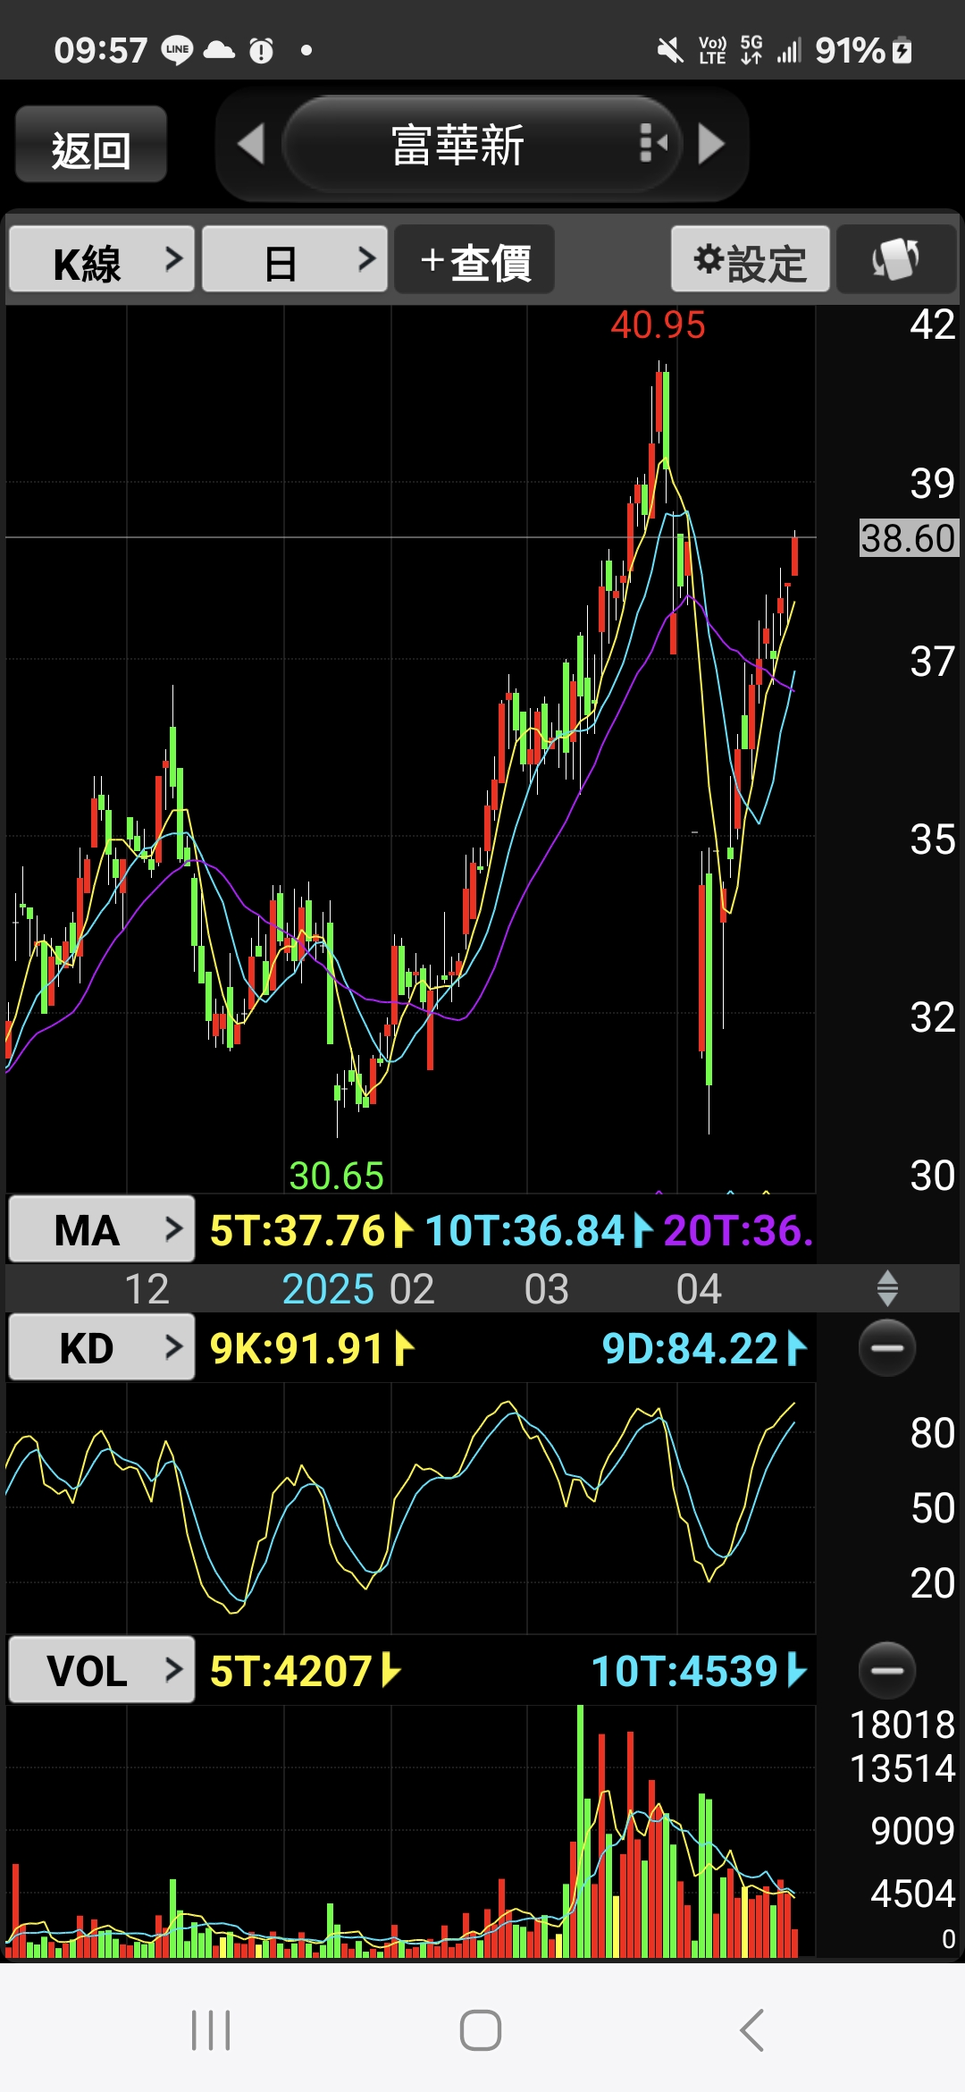Screen dimensions: 965x2092
Task: Open the stock list selector icon
Action: (x=653, y=144)
